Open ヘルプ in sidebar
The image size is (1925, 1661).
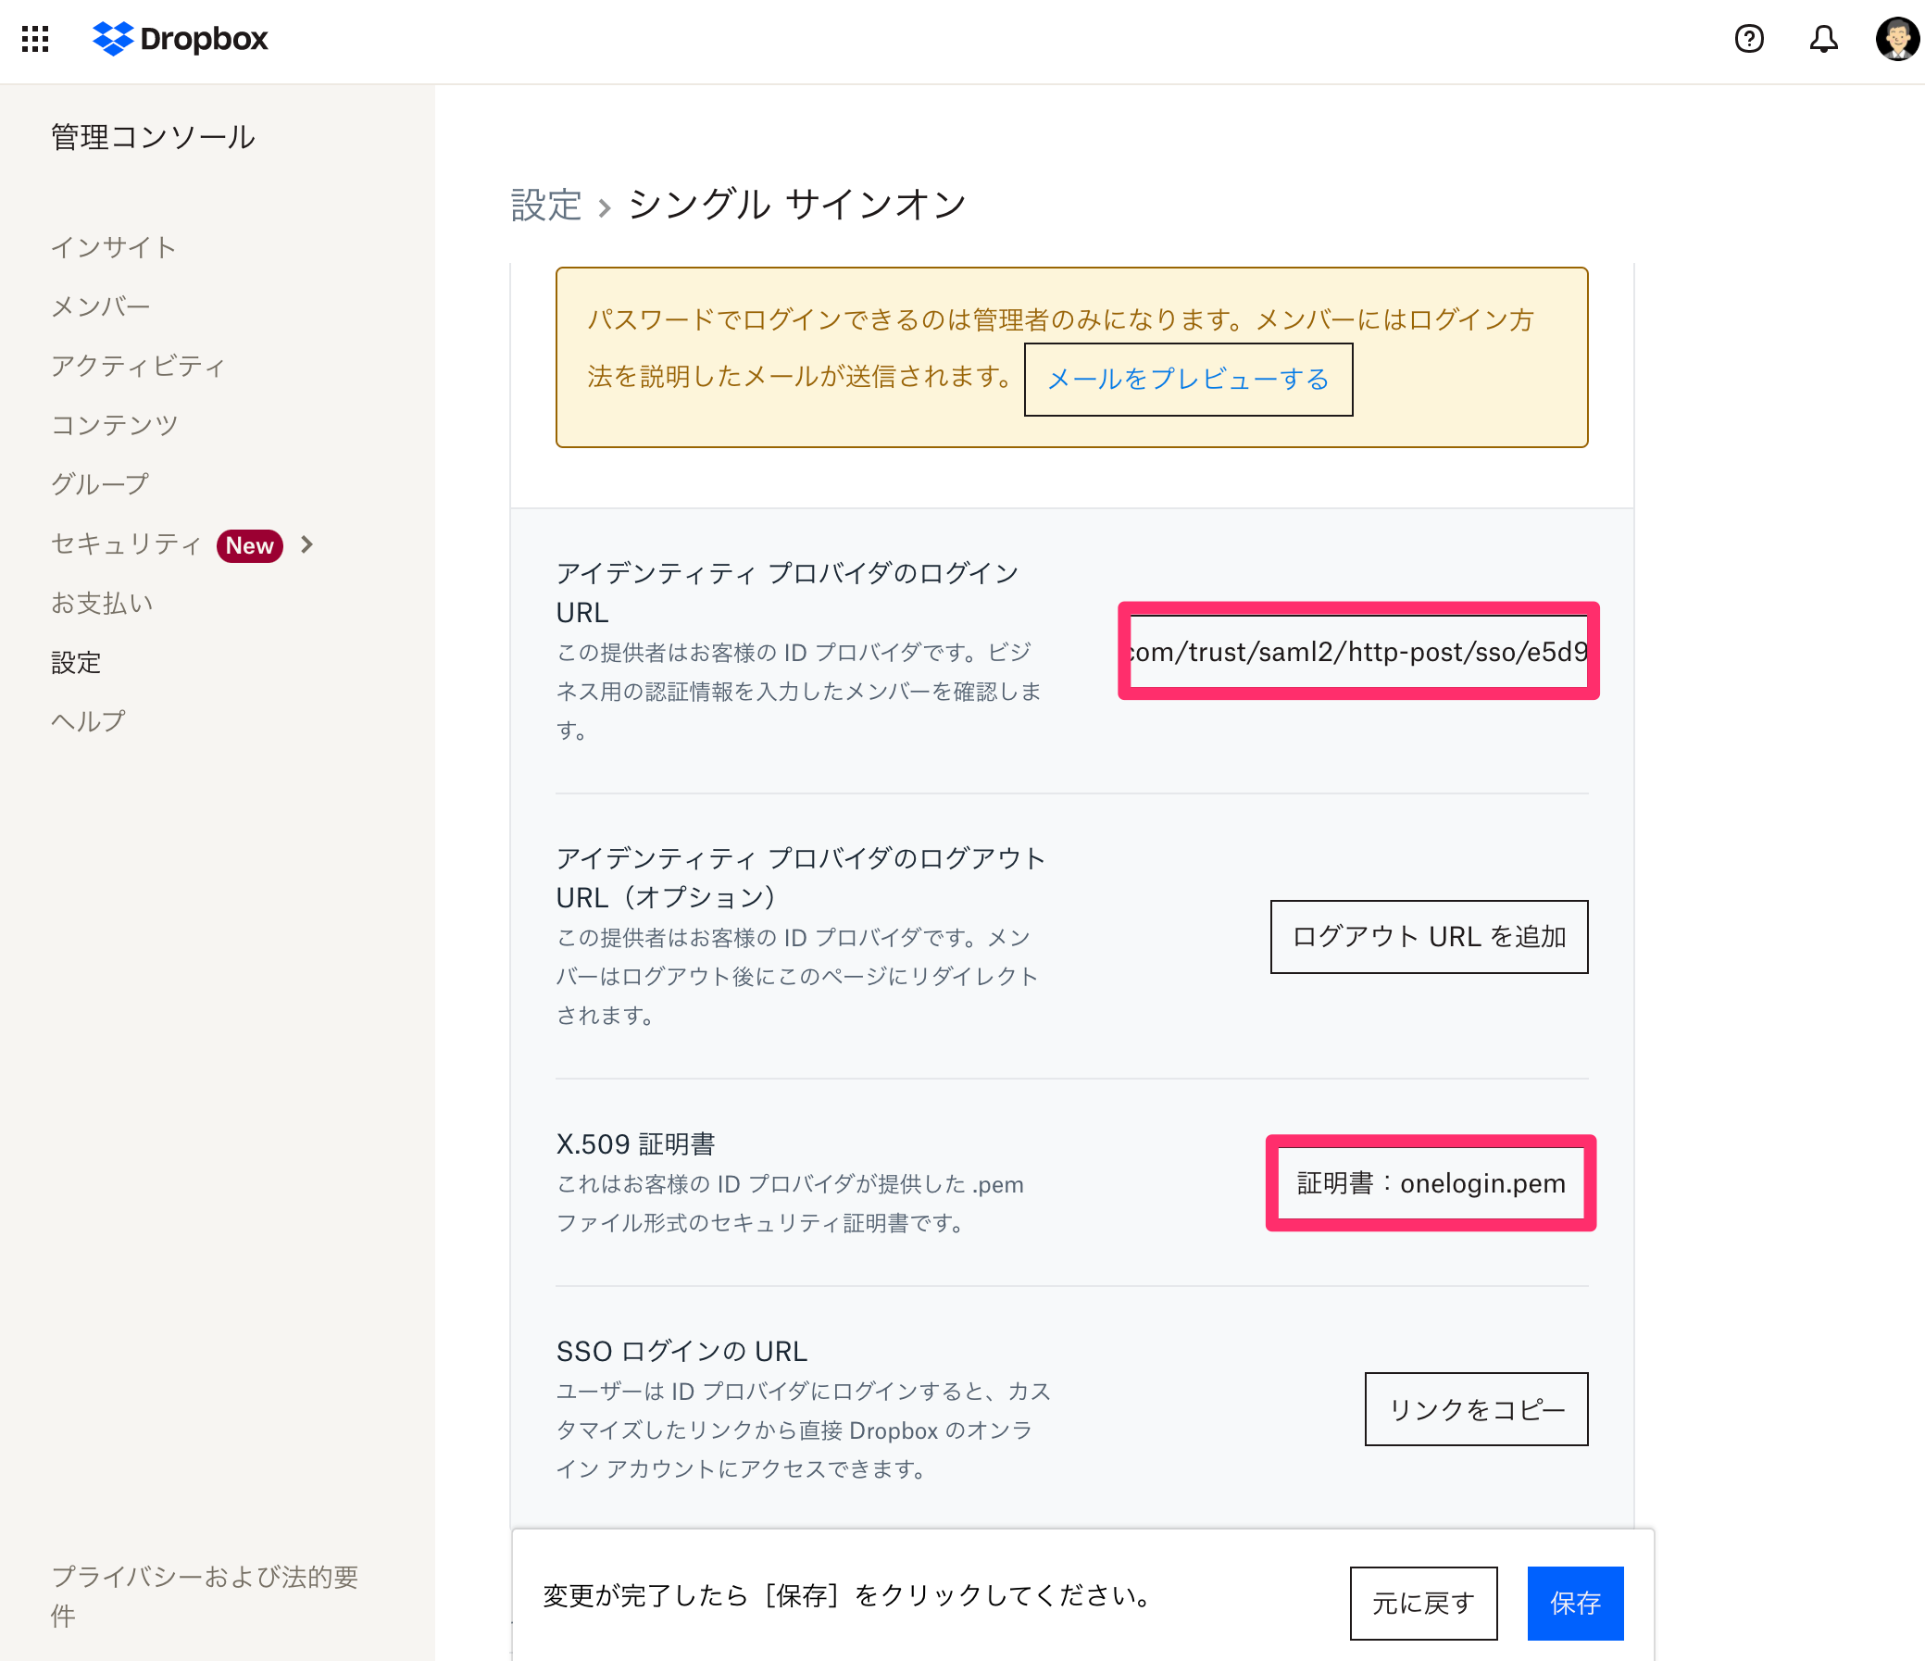tap(88, 721)
